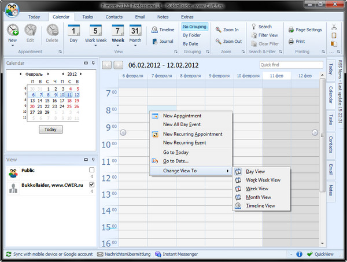Switch to the Email ribbon tab
347x262 pixels.
(140, 17)
